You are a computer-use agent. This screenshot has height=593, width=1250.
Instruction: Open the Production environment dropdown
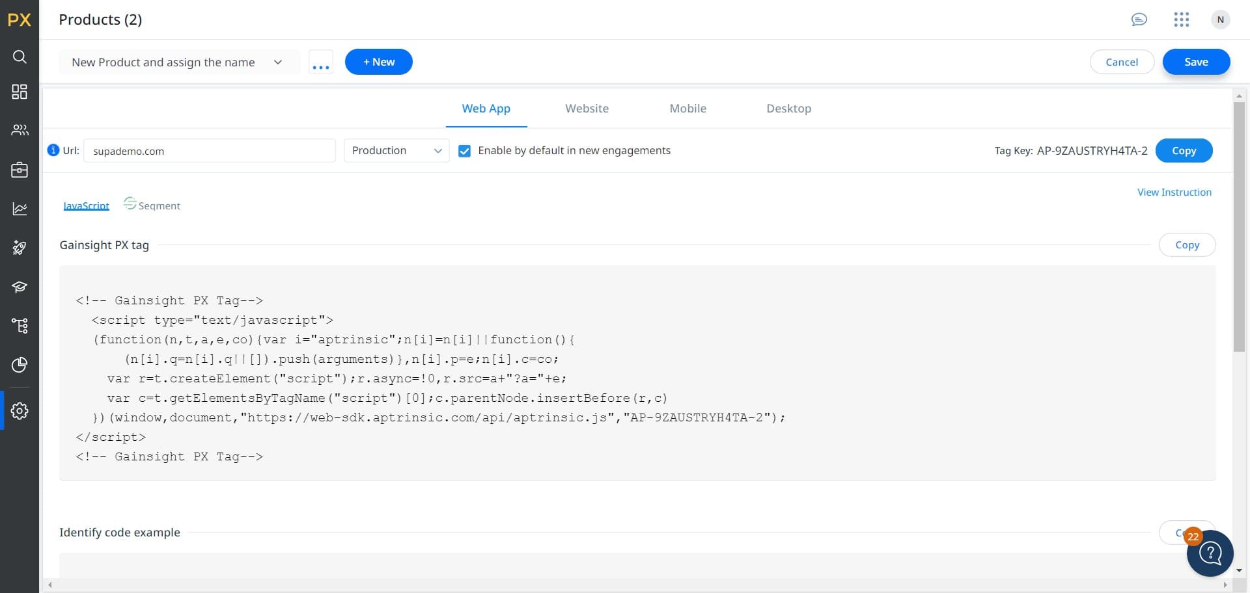(396, 151)
